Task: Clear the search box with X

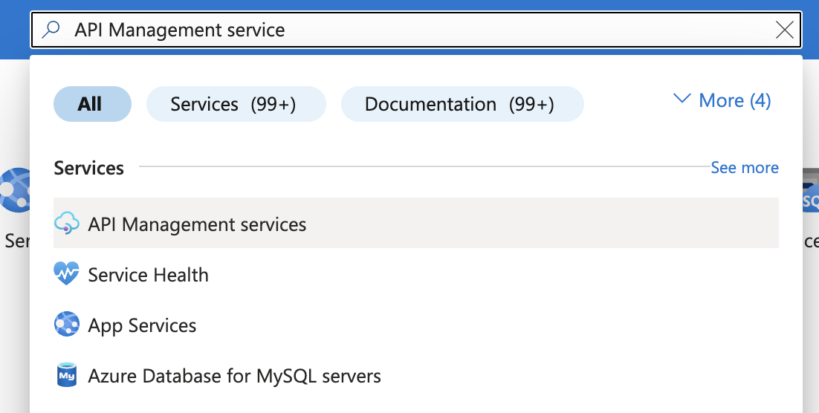Action: click(784, 30)
